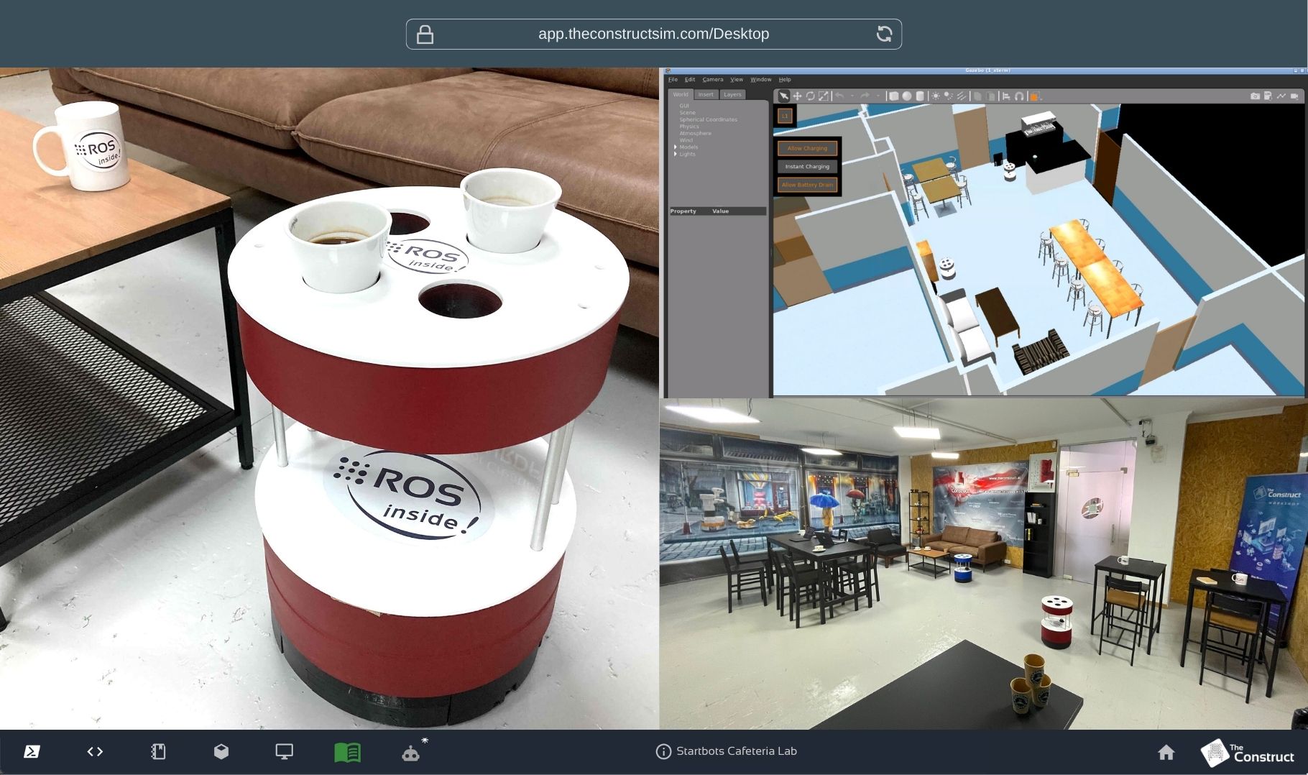This screenshot has height=775, width=1308.
Task: Open the plot chart icon in Gazebo
Action: click(1281, 96)
